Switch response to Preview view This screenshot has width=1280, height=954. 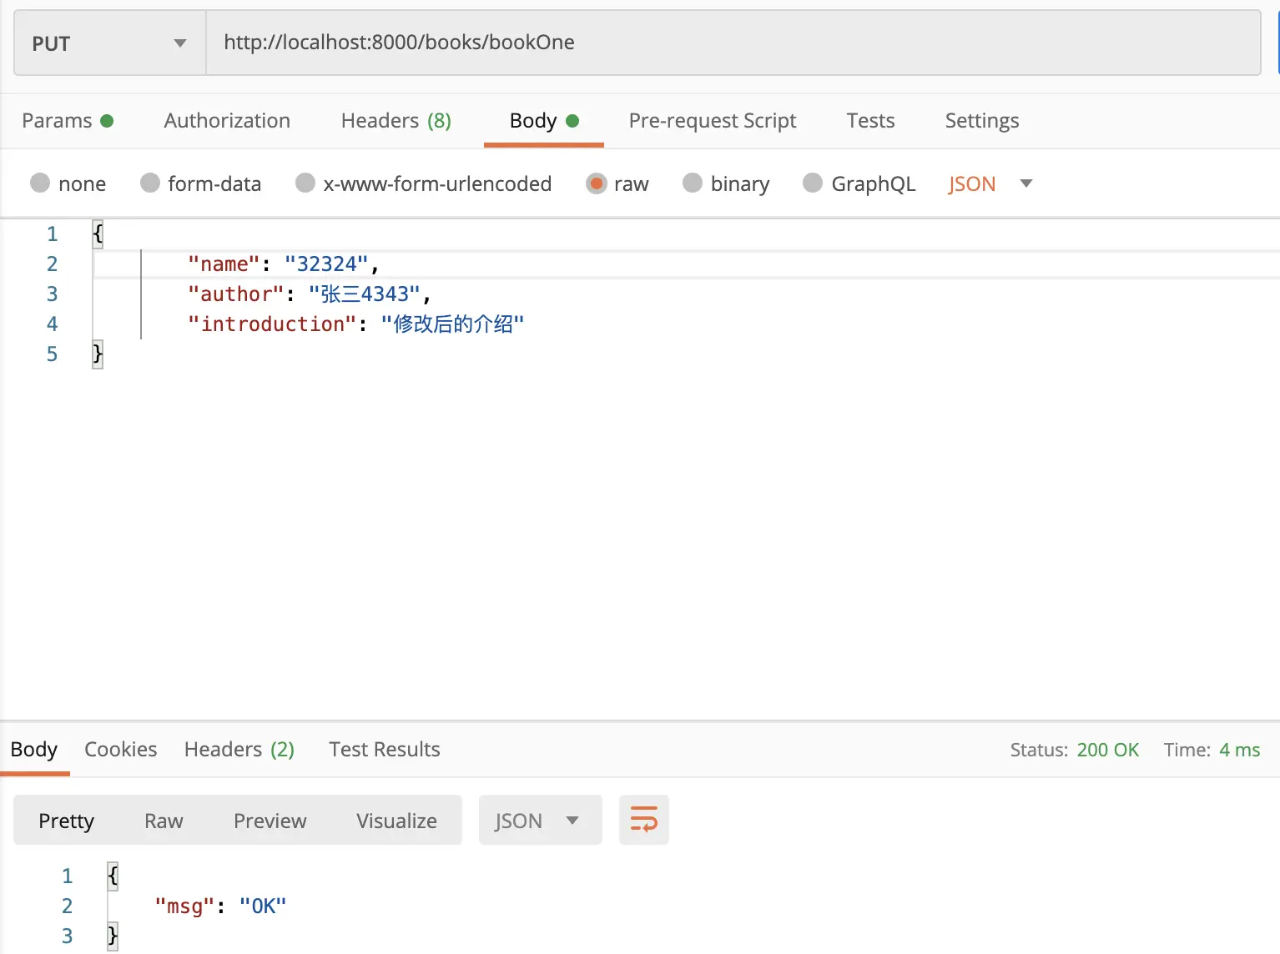pyautogui.click(x=270, y=821)
